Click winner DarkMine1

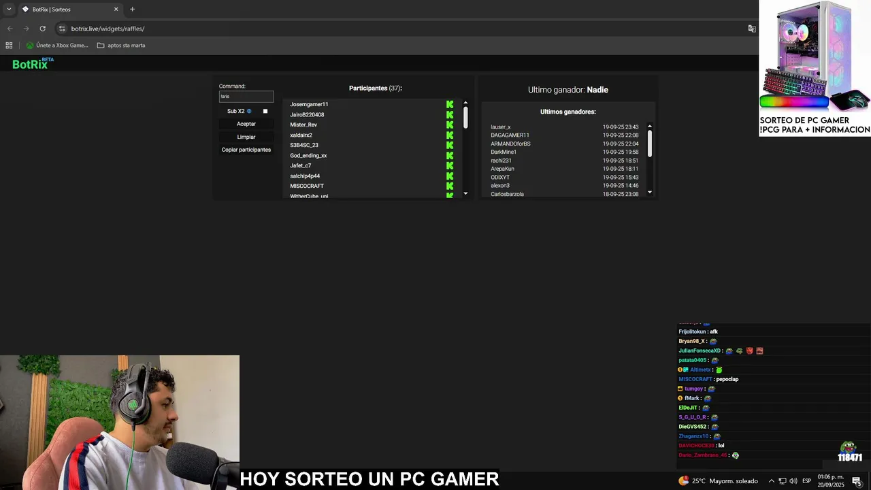tap(504, 152)
